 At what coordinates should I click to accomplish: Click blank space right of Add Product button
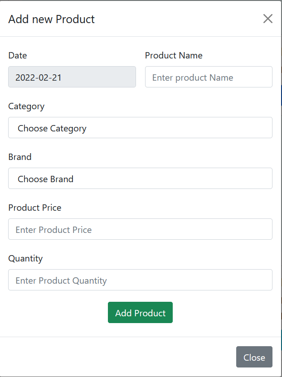(222, 313)
